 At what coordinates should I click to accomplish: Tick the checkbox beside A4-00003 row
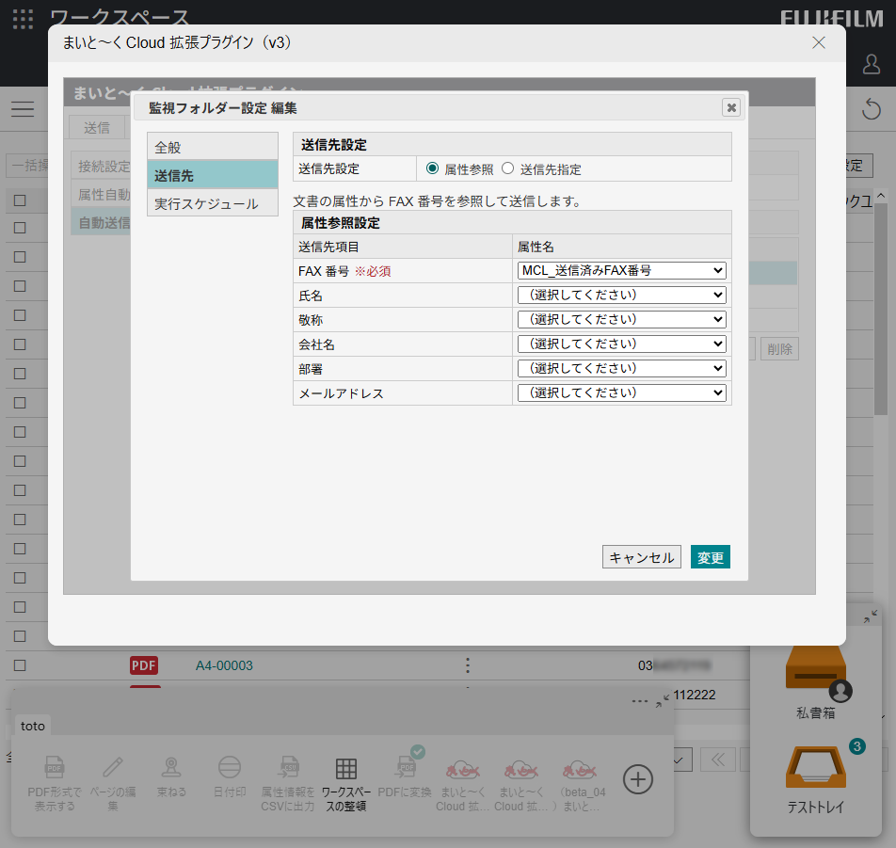pos(20,665)
